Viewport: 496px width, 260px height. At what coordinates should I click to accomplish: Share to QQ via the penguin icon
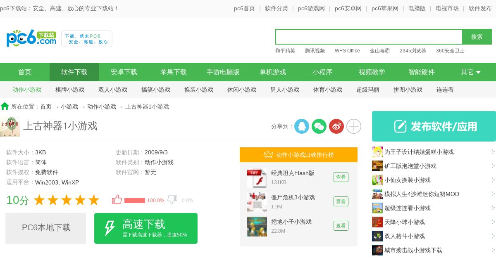click(x=302, y=126)
